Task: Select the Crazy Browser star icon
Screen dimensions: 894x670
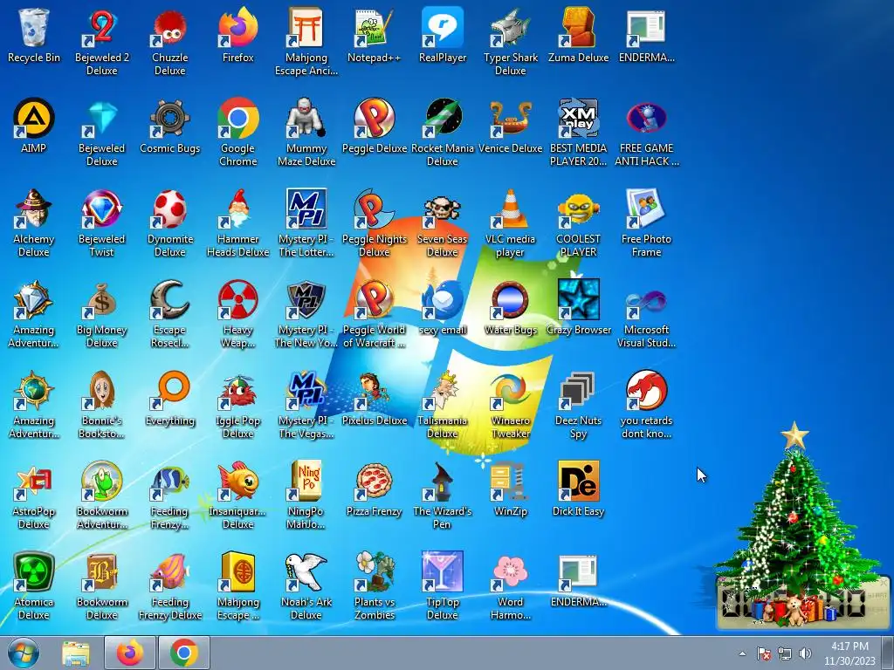Action: 578,299
